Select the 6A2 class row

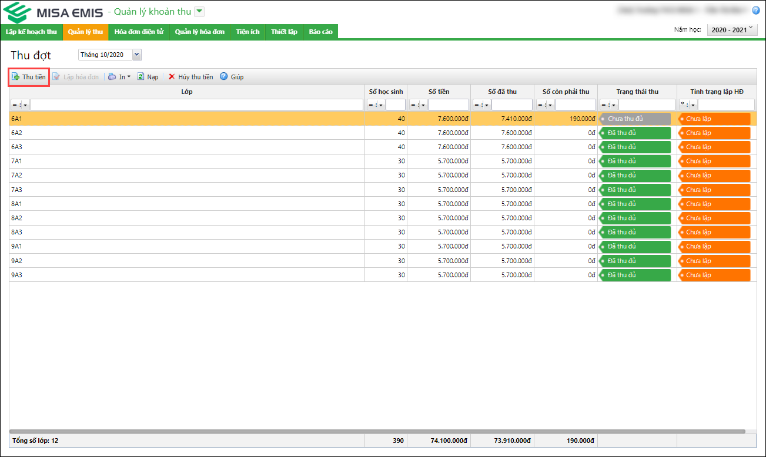[383, 133]
